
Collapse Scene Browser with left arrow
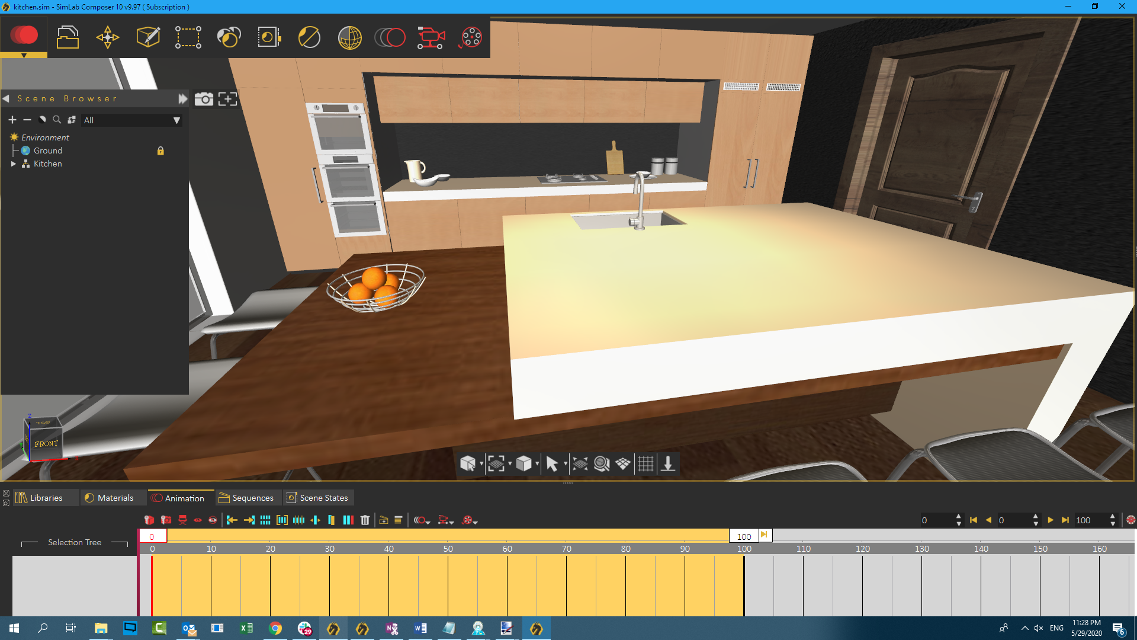click(6, 98)
